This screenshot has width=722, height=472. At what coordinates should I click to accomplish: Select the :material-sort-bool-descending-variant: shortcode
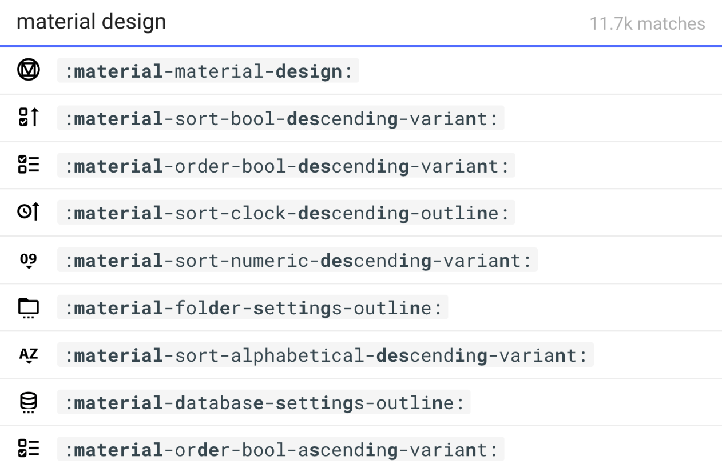point(280,118)
